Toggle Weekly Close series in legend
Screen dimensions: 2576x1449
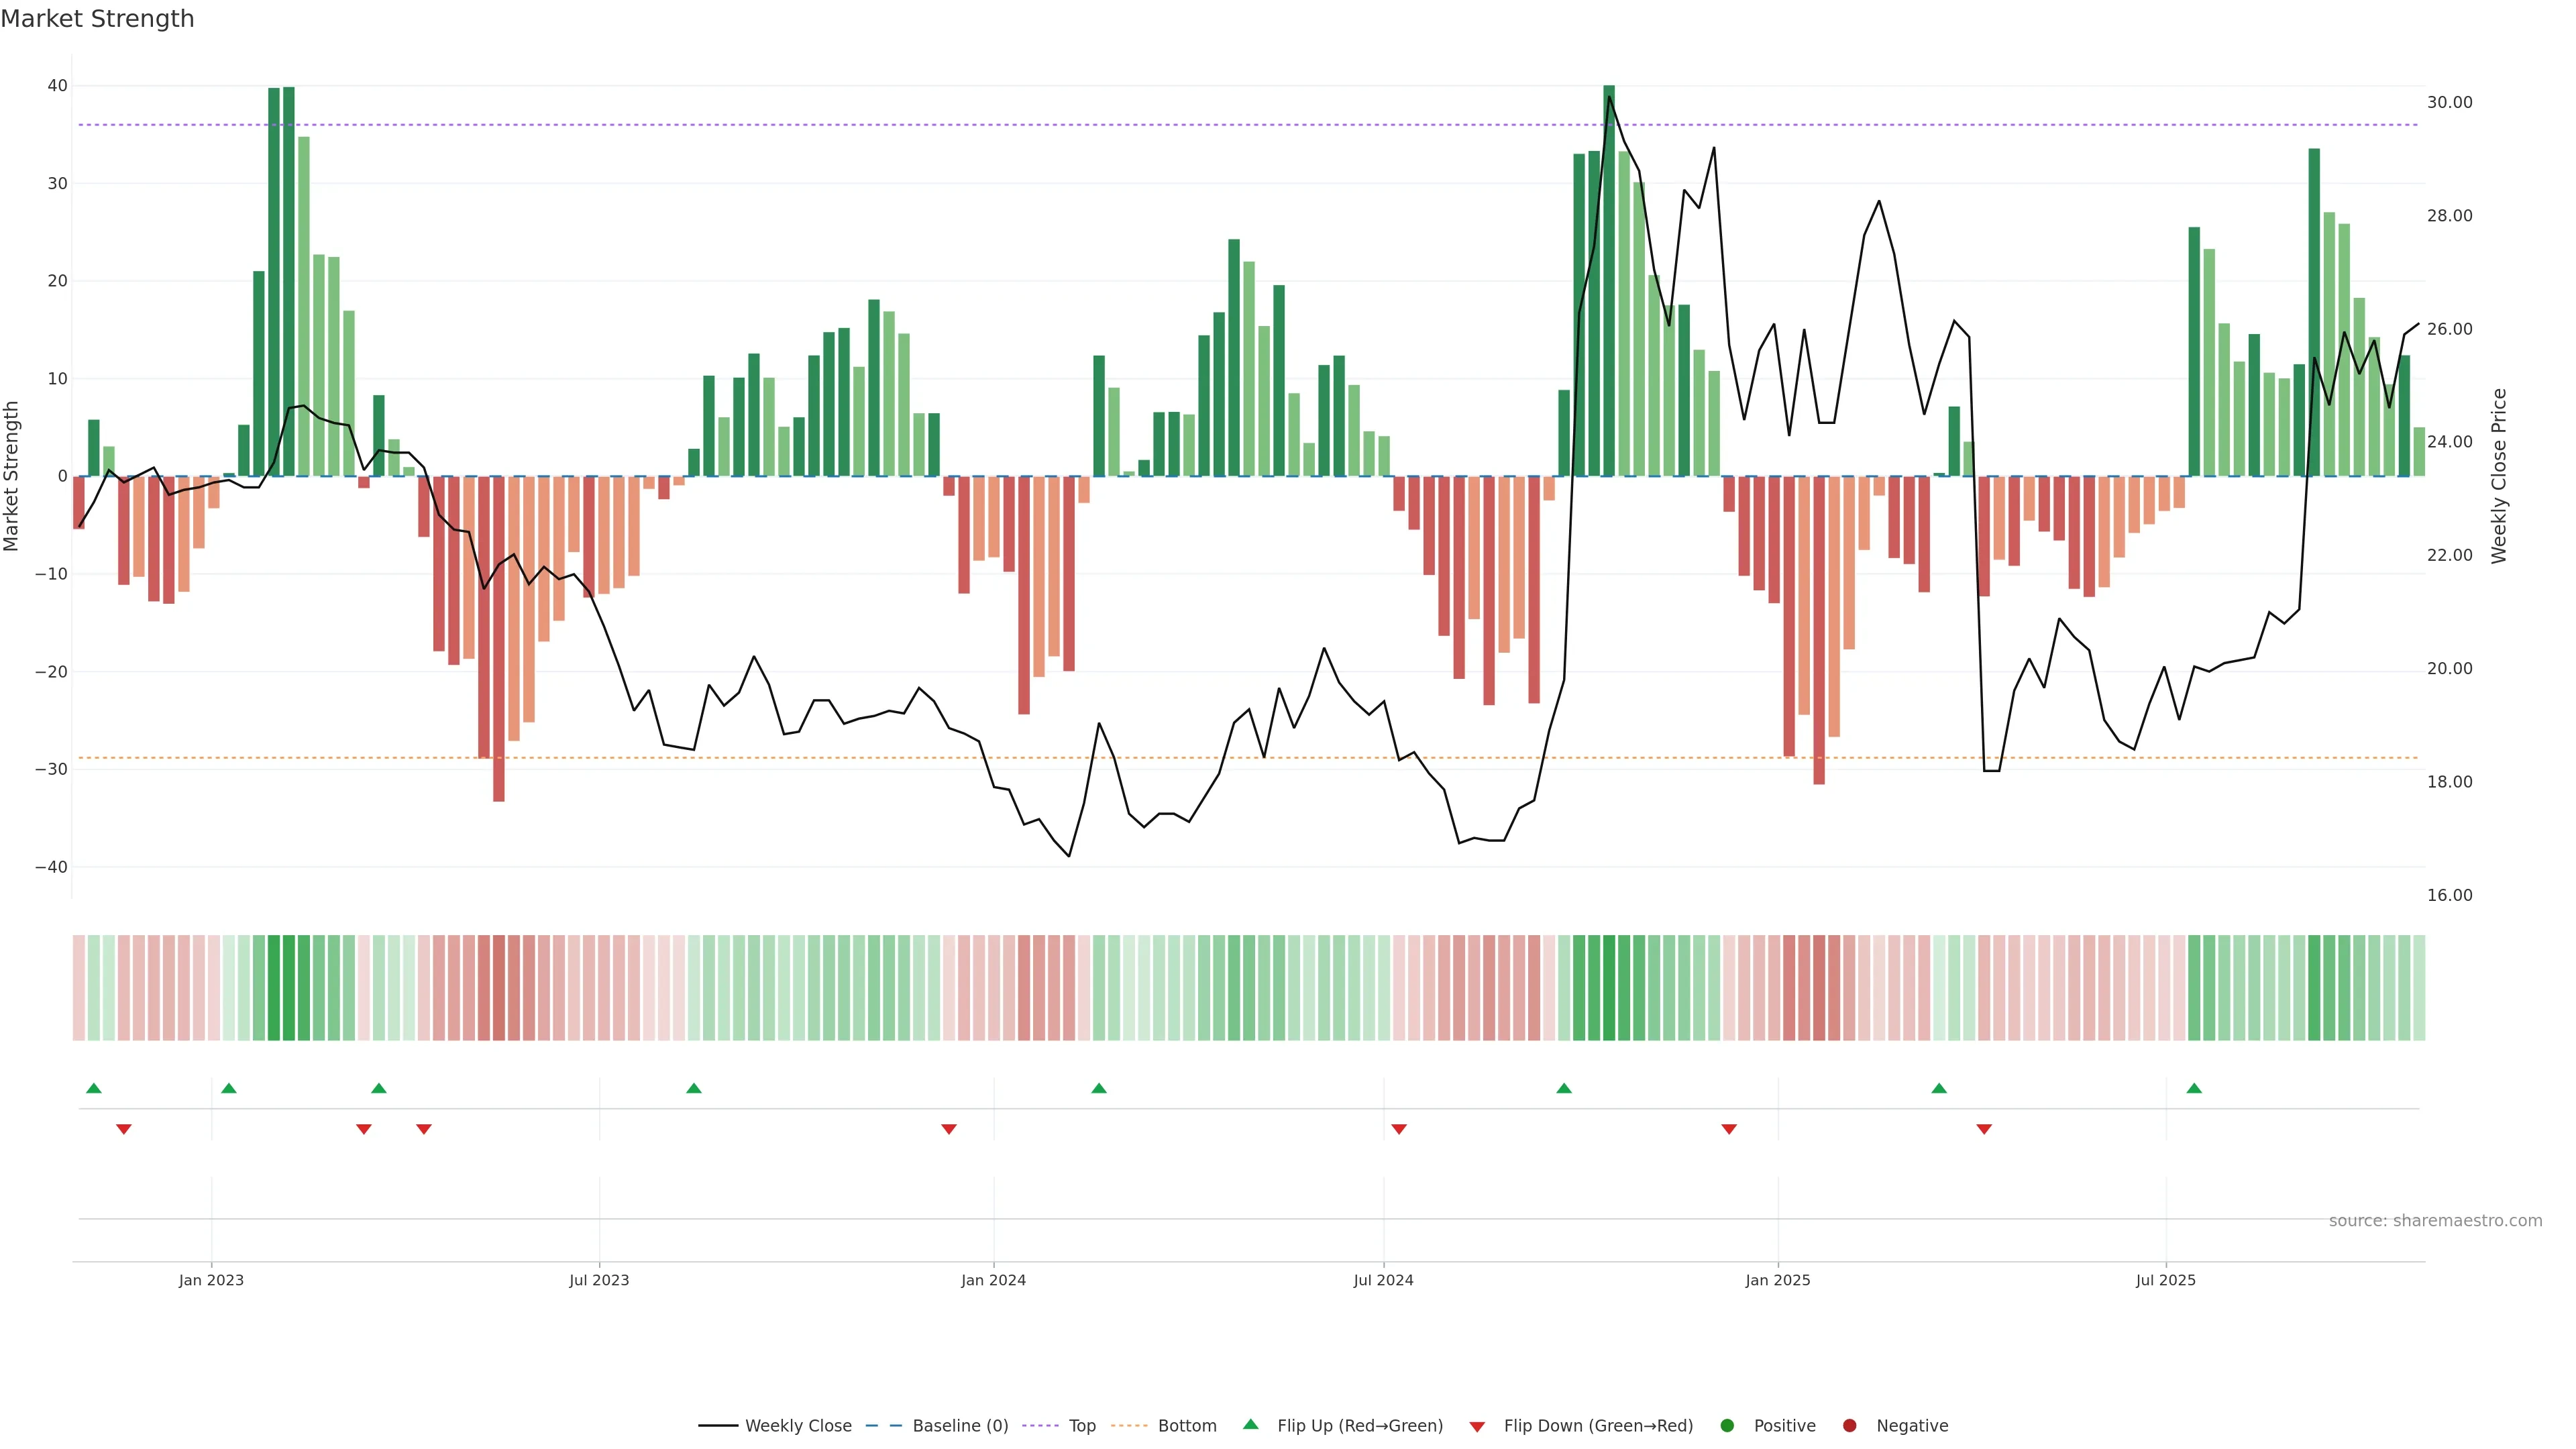click(797, 1426)
